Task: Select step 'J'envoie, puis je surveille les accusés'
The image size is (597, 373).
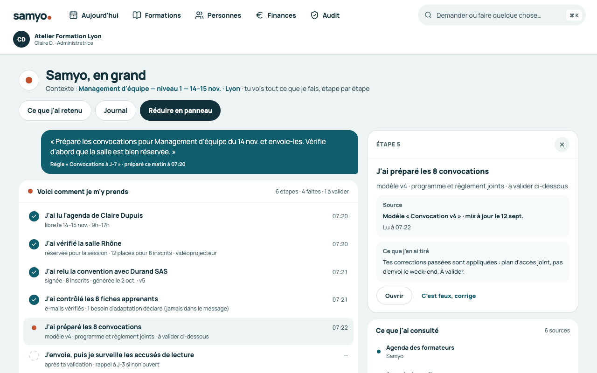Action: point(188,359)
